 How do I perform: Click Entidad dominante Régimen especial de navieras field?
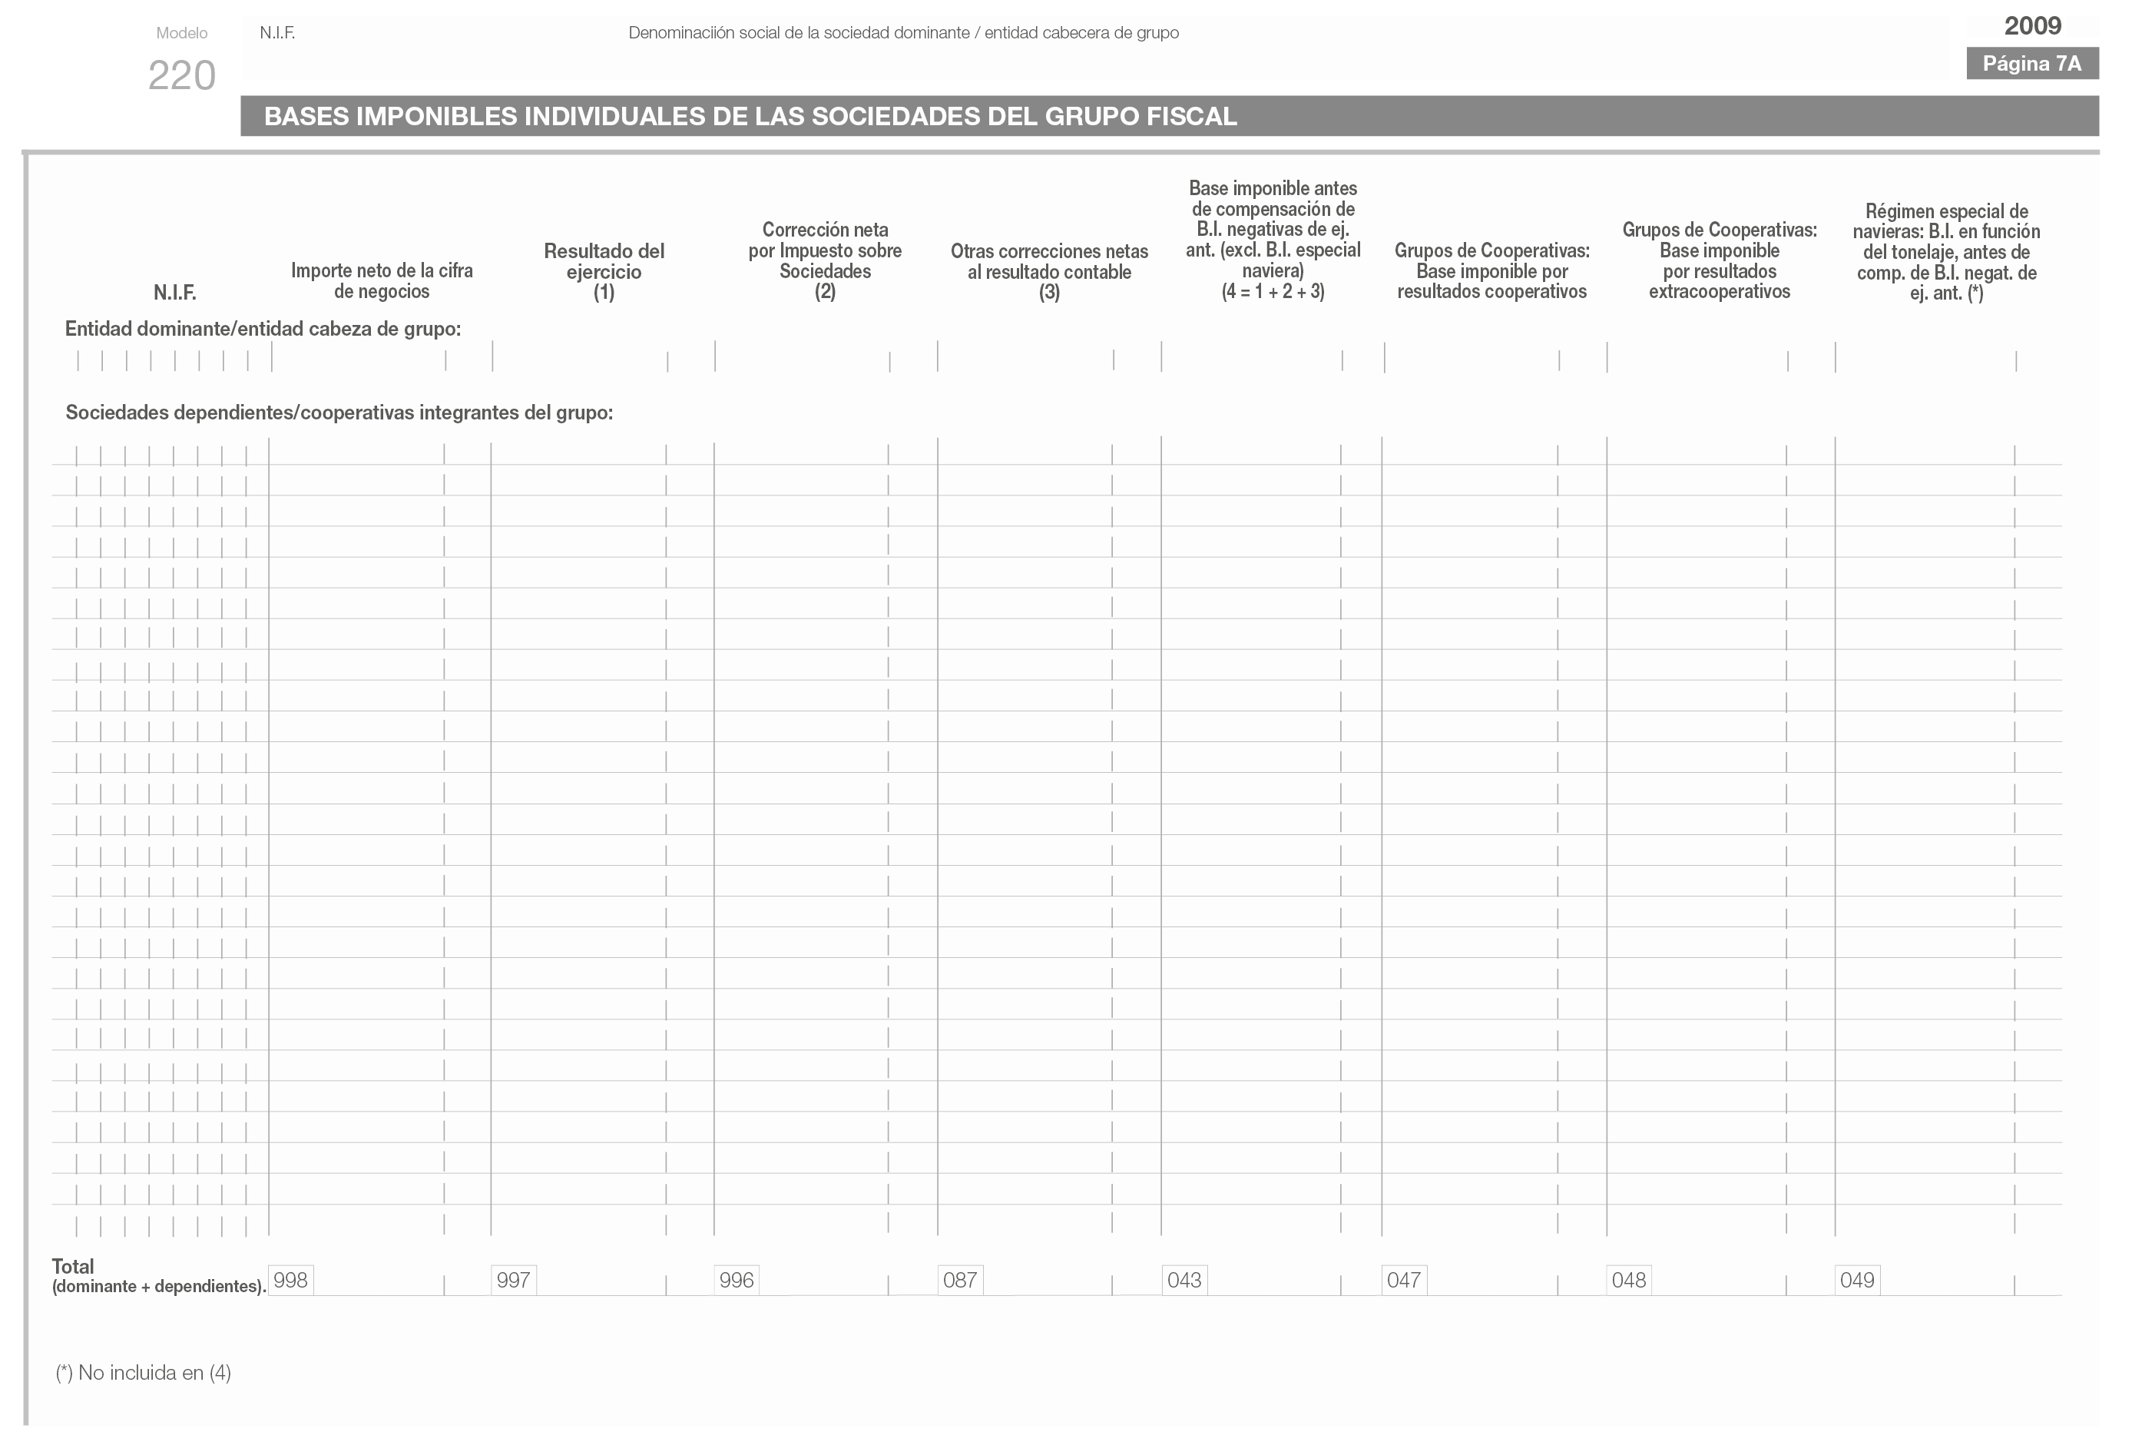click(x=1948, y=357)
